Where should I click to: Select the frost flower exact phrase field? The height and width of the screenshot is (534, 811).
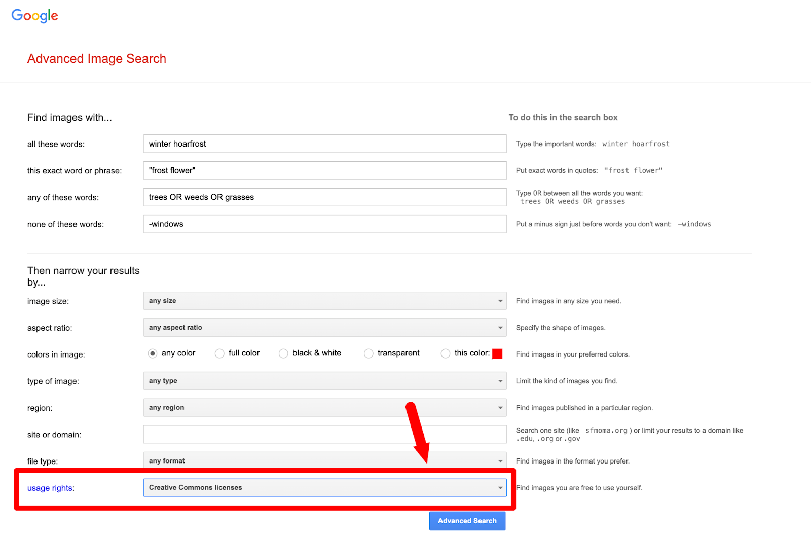pos(324,170)
